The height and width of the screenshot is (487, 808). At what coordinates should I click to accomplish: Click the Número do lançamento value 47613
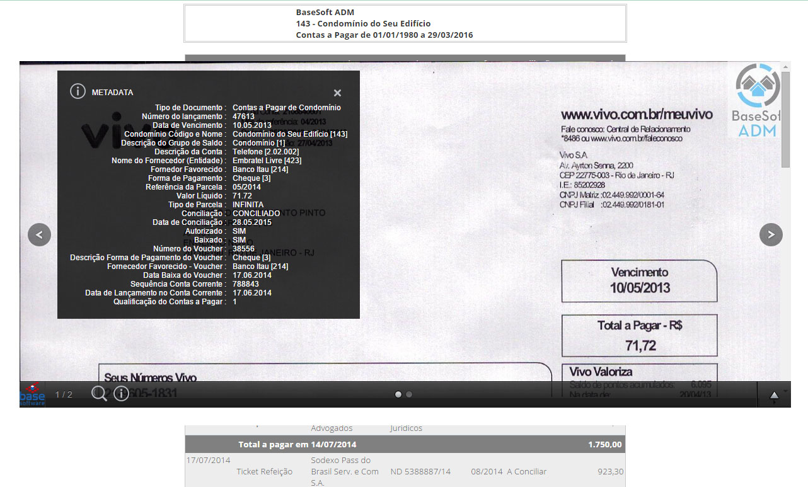pyautogui.click(x=244, y=117)
